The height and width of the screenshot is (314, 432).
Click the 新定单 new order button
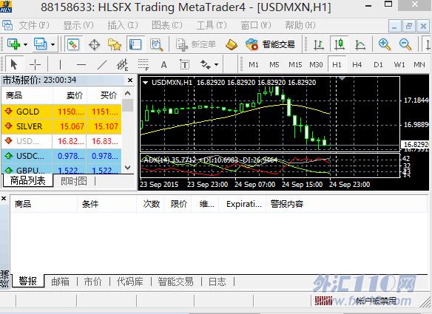(196, 44)
